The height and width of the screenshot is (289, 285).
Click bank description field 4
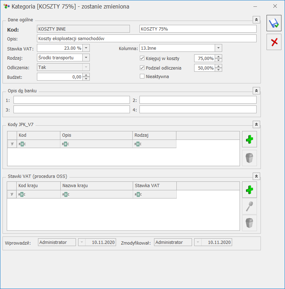pyautogui.click(x=198, y=109)
